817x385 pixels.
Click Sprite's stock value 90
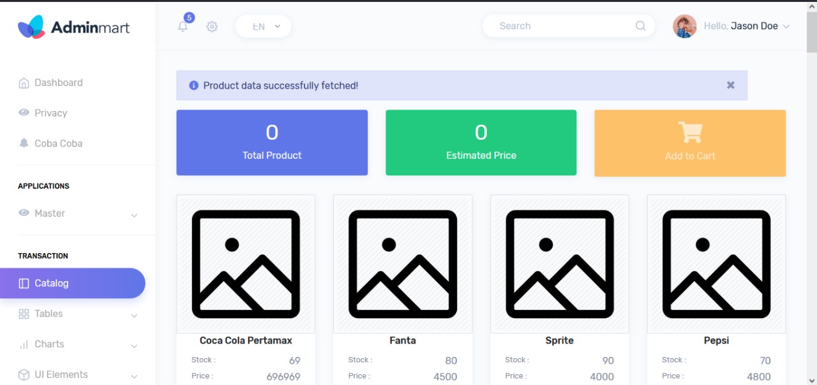coord(608,361)
